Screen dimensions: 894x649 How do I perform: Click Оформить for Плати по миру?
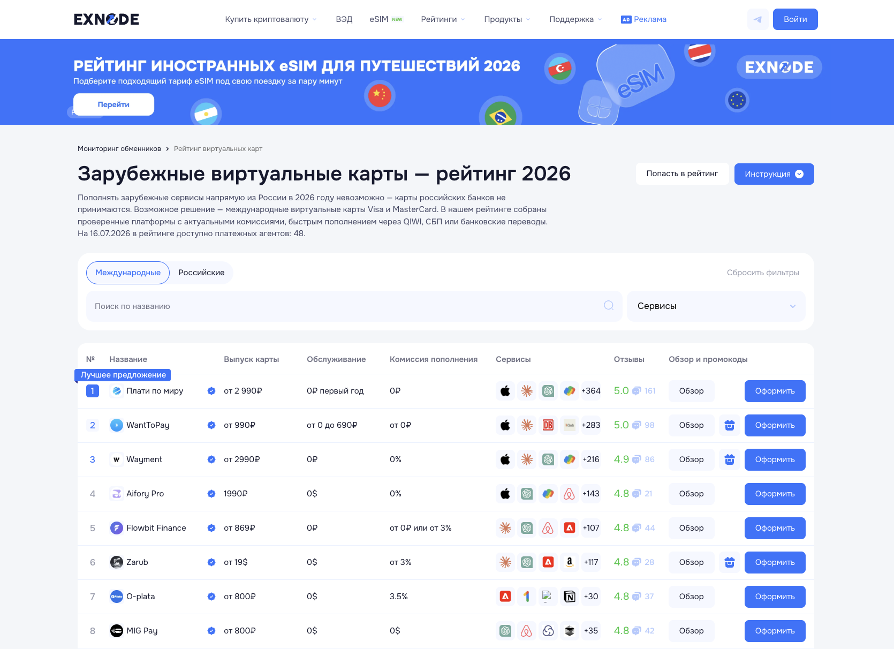click(775, 391)
